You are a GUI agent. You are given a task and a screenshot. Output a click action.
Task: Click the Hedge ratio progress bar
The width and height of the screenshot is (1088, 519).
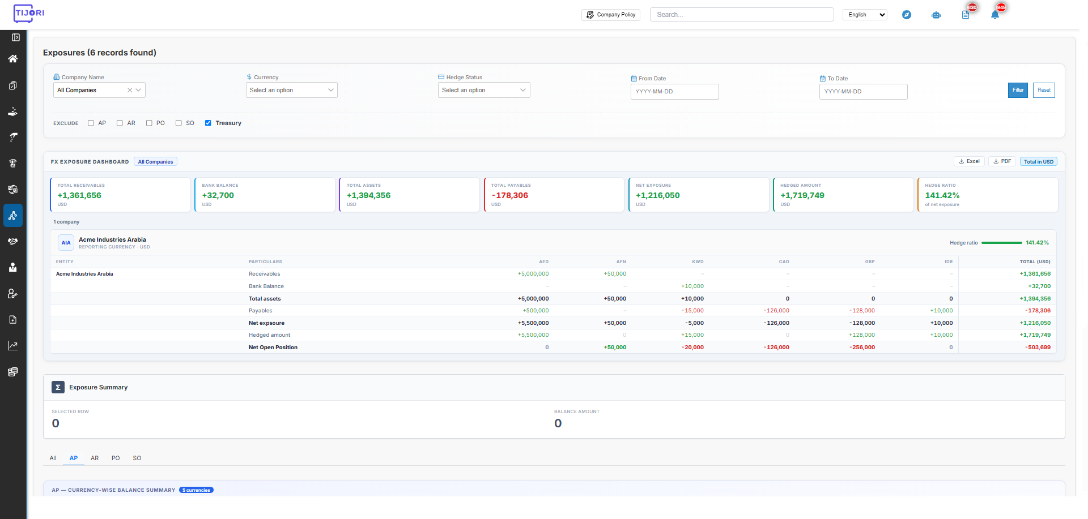pyautogui.click(x=1002, y=243)
